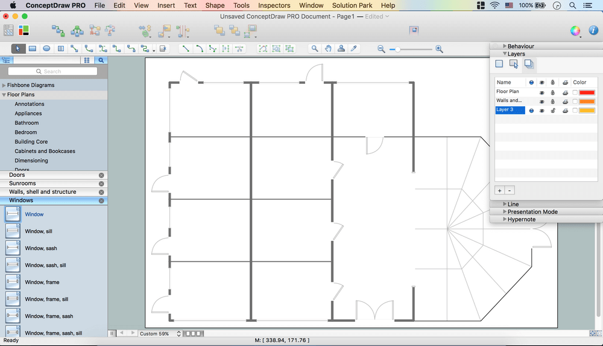Open the color wheel picker
This screenshot has height=346, width=603.
pyautogui.click(x=575, y=31)
